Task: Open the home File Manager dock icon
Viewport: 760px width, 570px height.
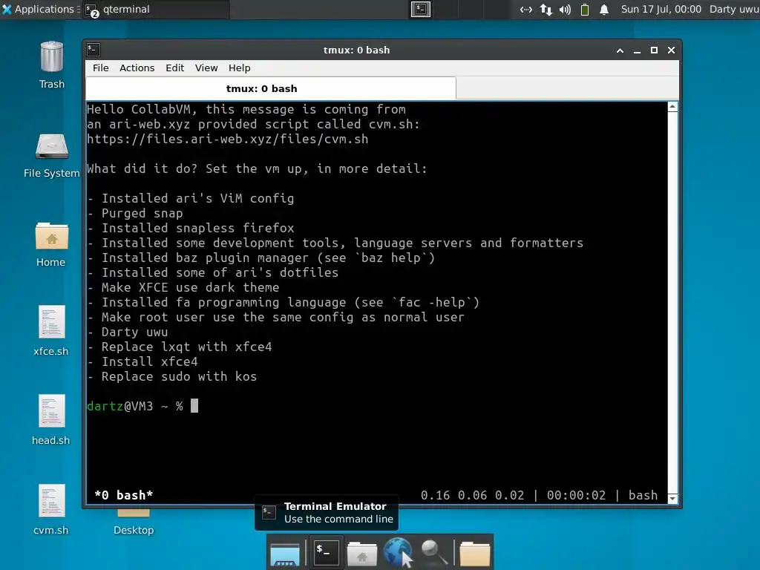Action: coord(361,552)
